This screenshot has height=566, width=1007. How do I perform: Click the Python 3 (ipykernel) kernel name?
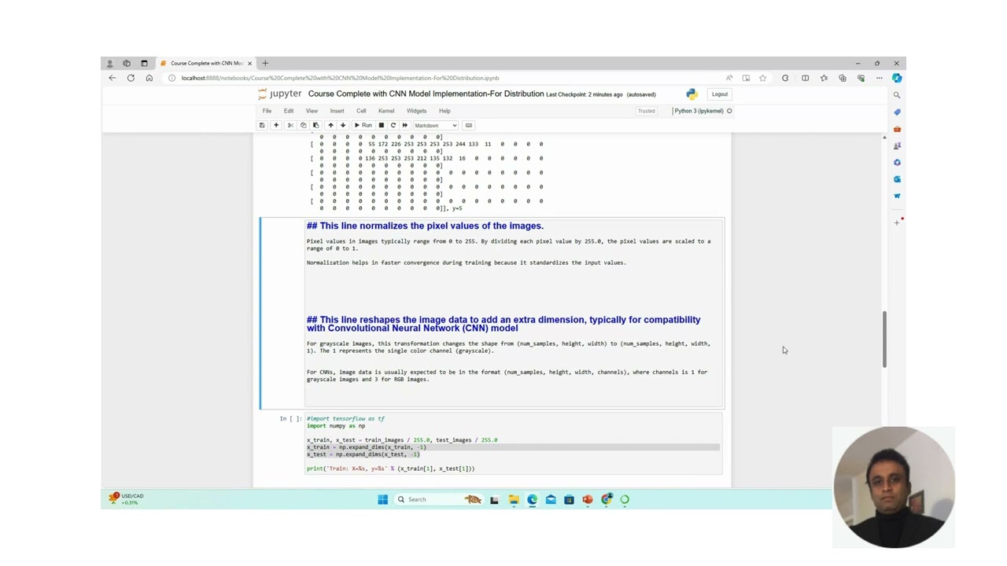699,111
